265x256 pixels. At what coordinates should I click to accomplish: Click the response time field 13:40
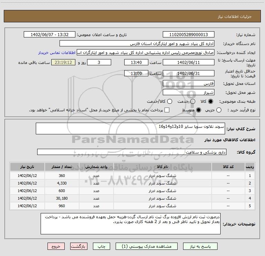(136, 62)
